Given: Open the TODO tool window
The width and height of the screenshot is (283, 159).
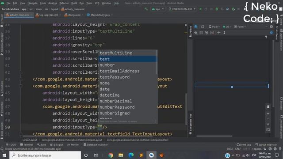Looking at the screenshot, I should point(11,144).
